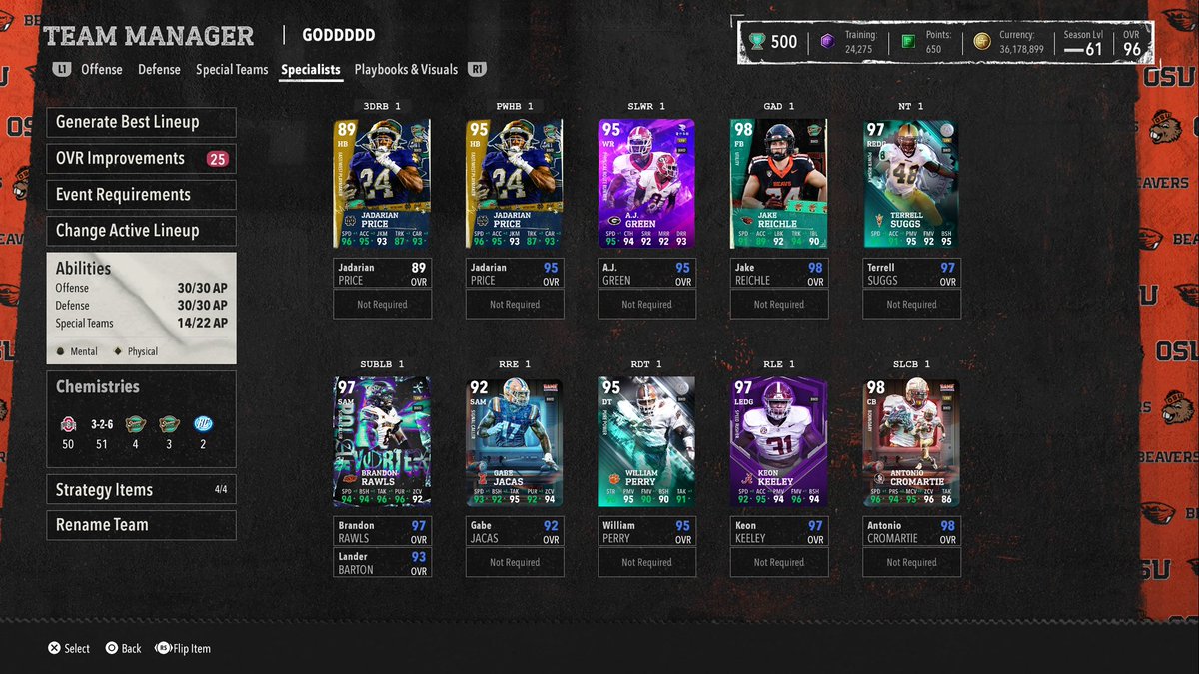Open the Chemistries panel

141,419
